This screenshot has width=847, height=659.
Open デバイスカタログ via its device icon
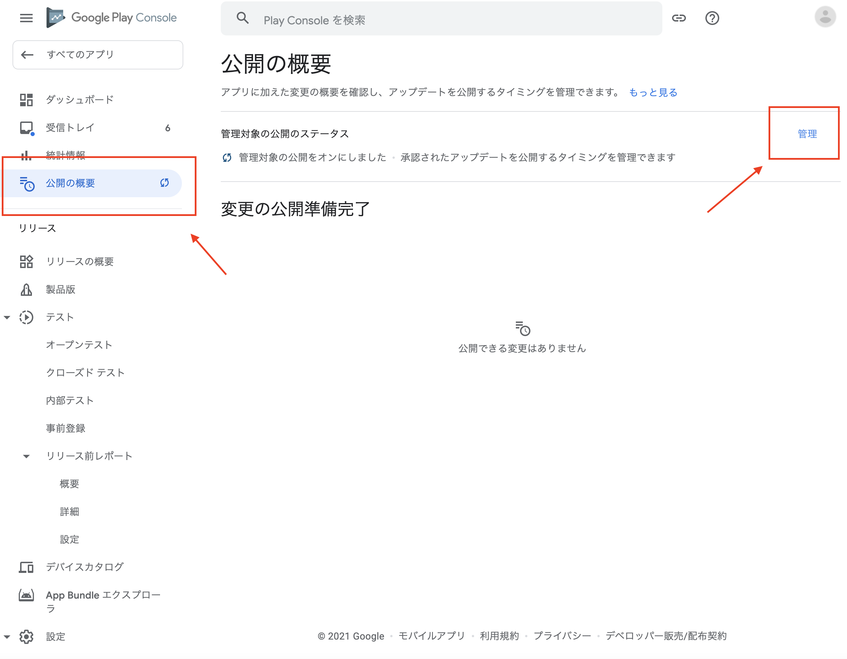26,567
